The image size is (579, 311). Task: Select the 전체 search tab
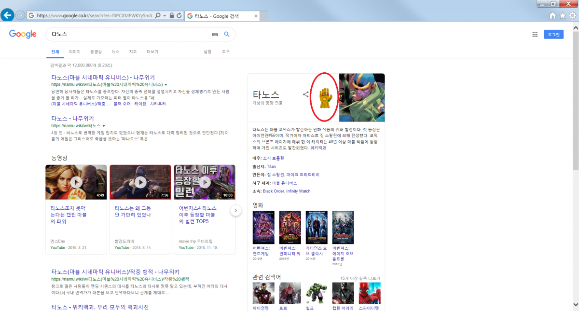point(55,52)
